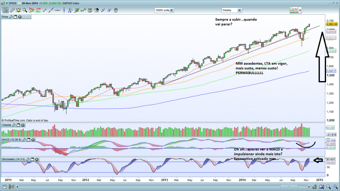Image resolution: width=340 pixels, height=191 pixels.
Task: Select the vertical line tool
Action: click(x=64, y=10)
